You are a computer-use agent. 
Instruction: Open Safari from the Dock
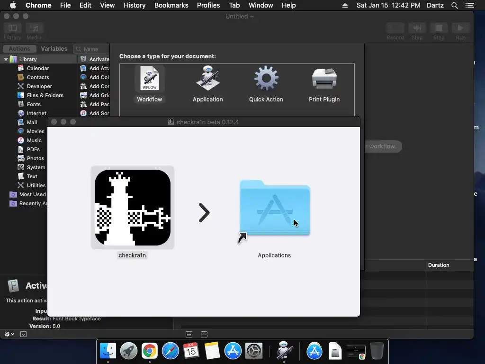tap(171, 351)
